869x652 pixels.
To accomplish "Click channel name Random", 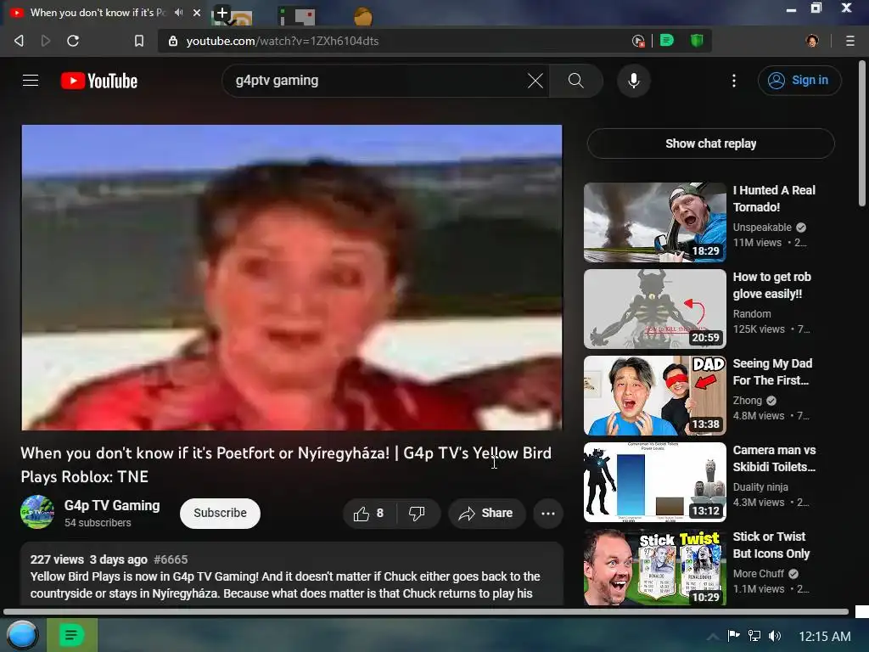I will (752, 314).
